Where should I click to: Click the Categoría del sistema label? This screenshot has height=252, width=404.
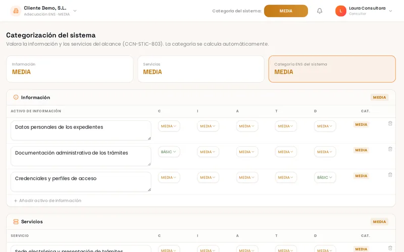coord(236,11)
